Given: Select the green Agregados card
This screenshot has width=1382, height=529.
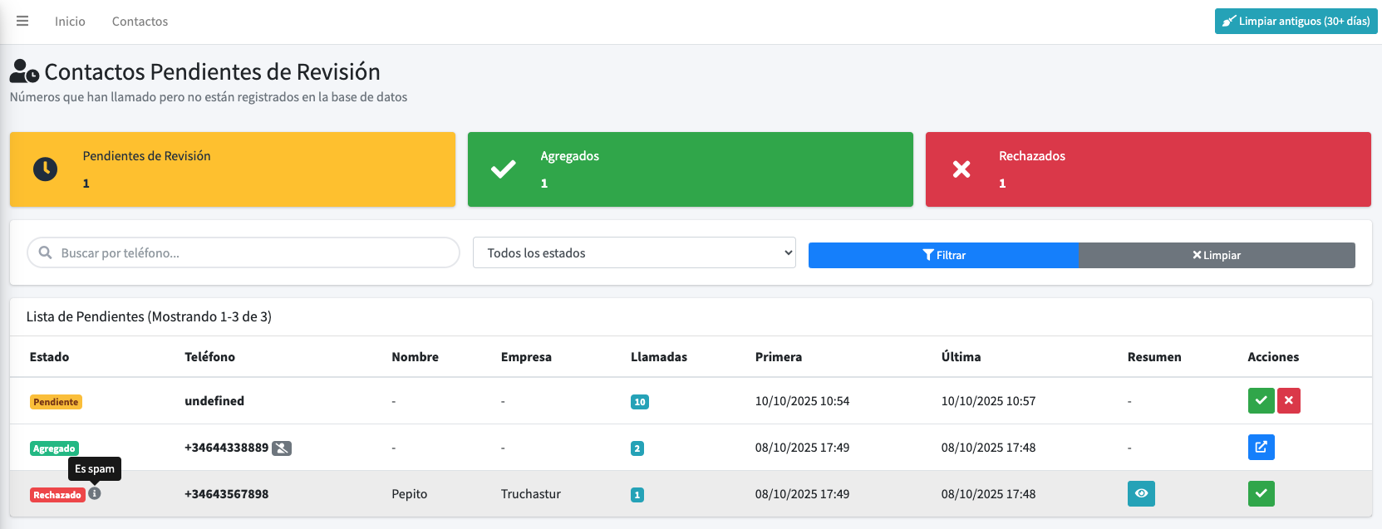Looking at the screenshot, I should pos(690,169).
